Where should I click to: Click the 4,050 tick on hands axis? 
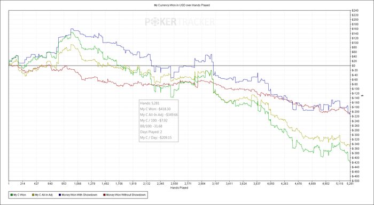[x=271, y=184]
